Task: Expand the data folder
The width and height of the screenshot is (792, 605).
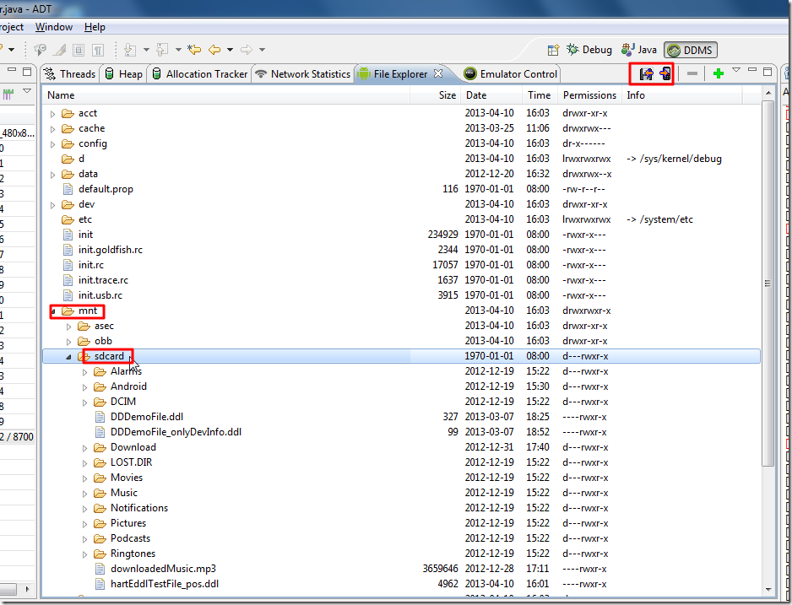Action: (x=53, y=175)
